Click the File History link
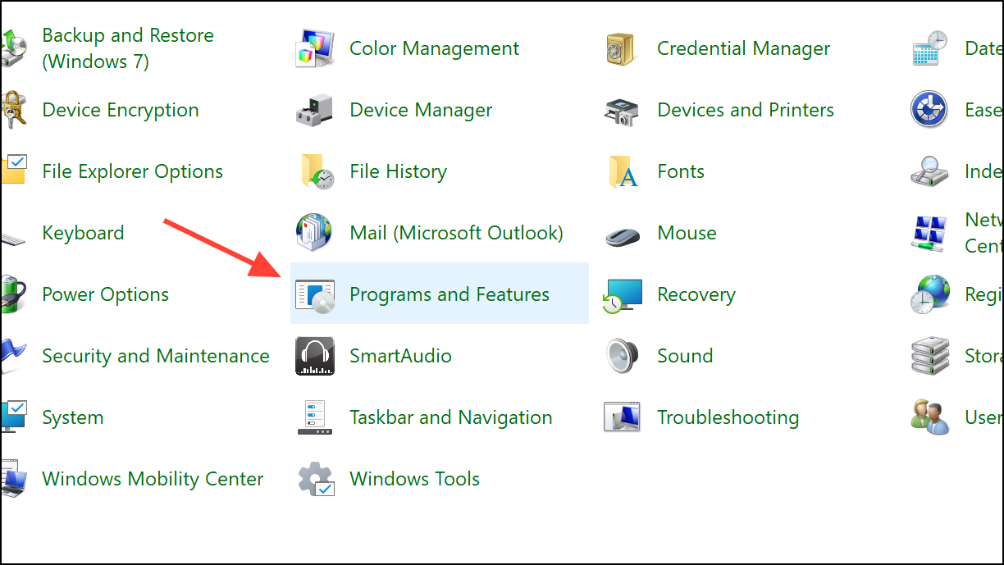 coord(398,171)
